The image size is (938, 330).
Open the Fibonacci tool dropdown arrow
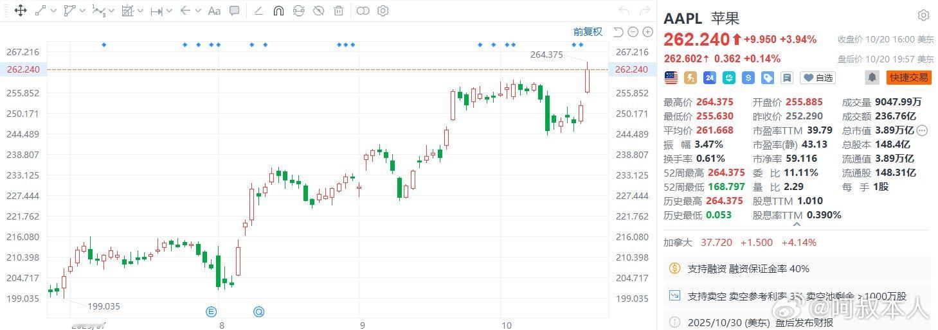(140, 11)
